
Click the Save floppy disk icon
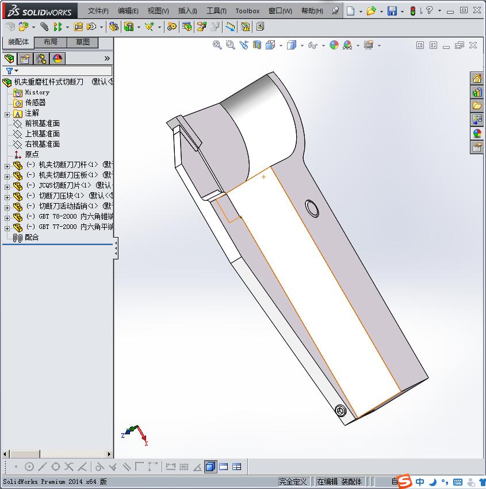point(392,11)
